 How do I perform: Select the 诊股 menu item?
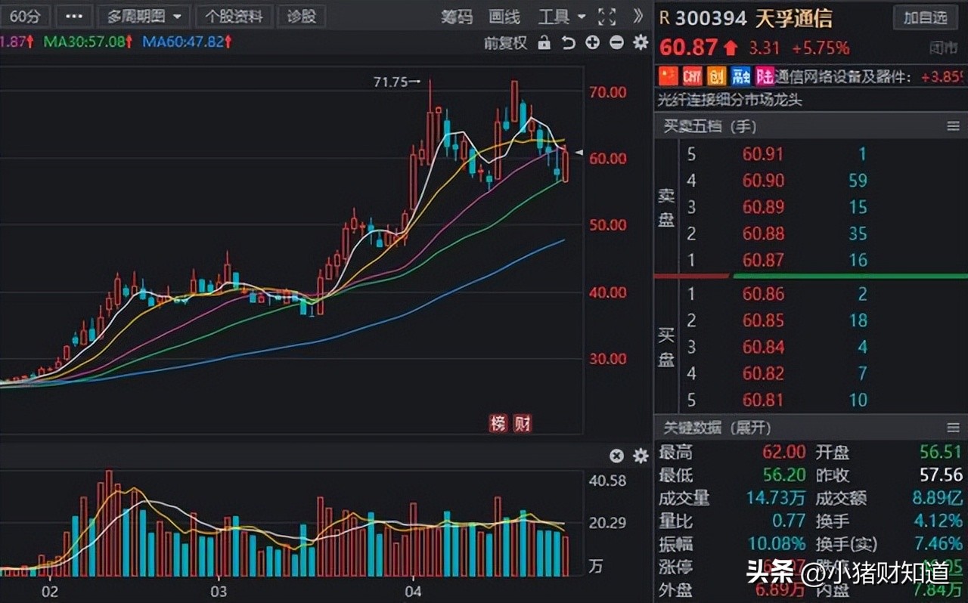click(x=302, y=16)
